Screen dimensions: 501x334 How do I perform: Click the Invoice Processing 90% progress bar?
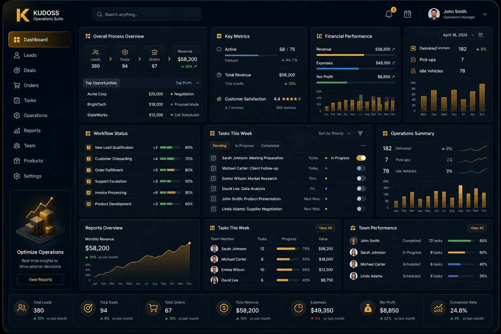coord(170,193)
